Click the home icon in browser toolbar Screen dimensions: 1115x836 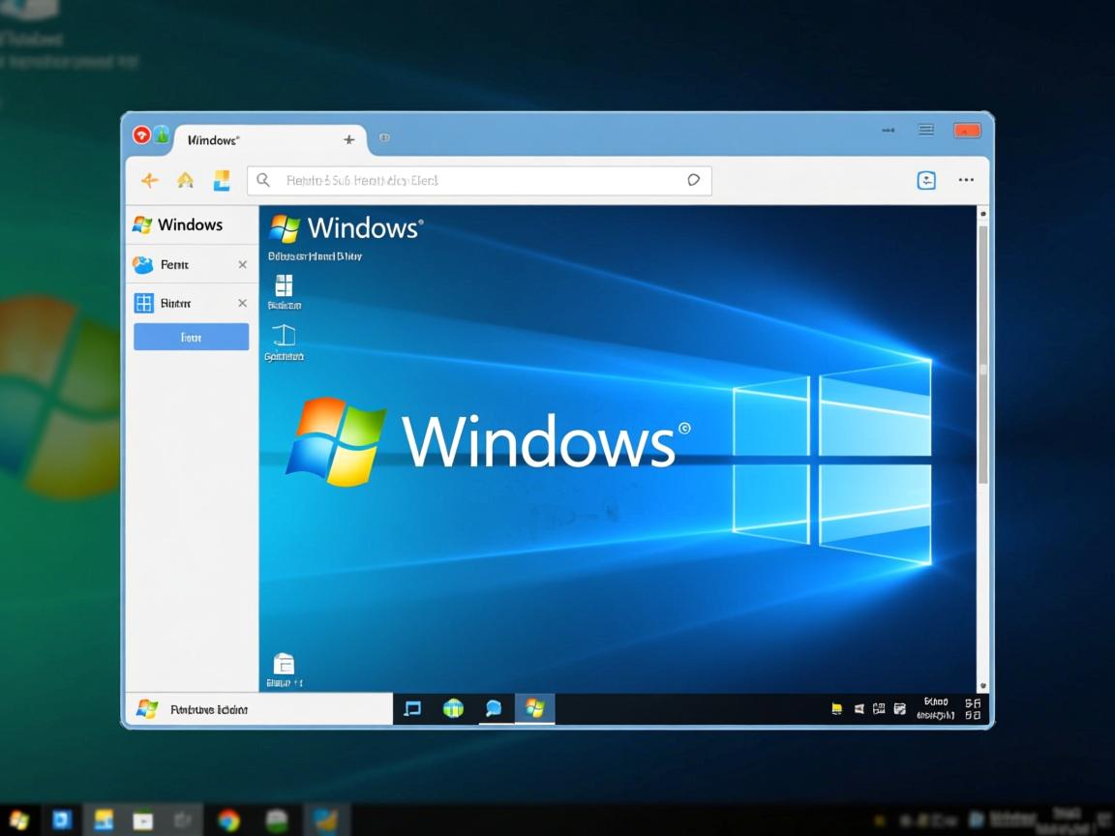pyautogui.click(x=185, y=181)
